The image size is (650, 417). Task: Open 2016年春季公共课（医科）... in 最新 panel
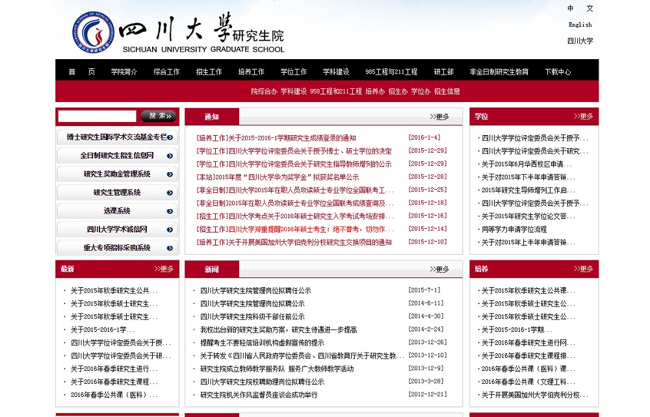(x=114, y=395)
